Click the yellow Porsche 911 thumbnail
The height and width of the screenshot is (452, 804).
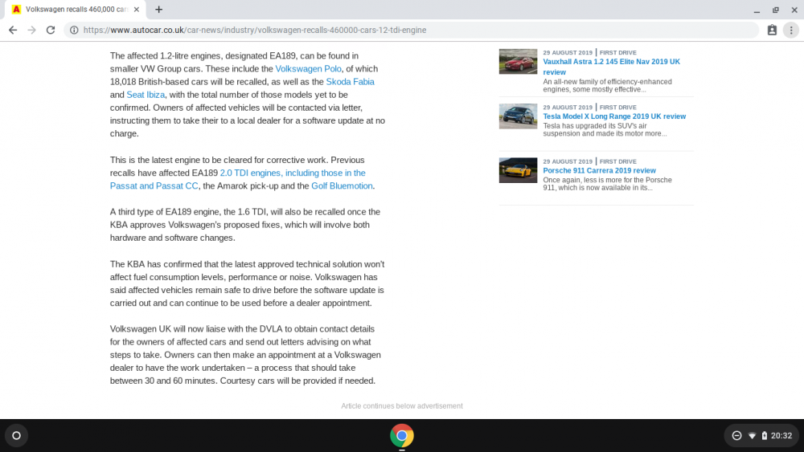click(x=518, y=170)
